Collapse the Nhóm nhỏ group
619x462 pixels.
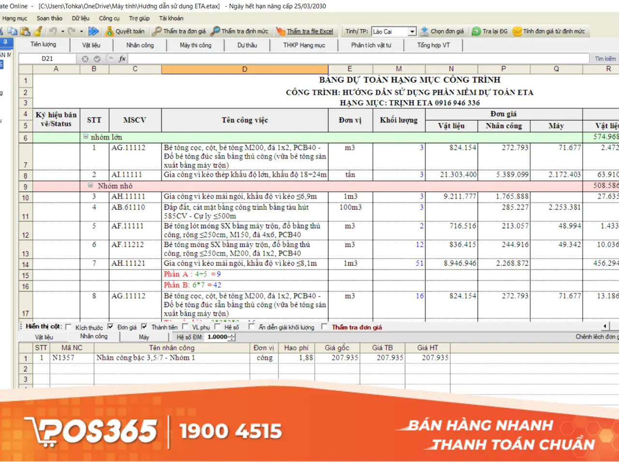coord(90,186)
